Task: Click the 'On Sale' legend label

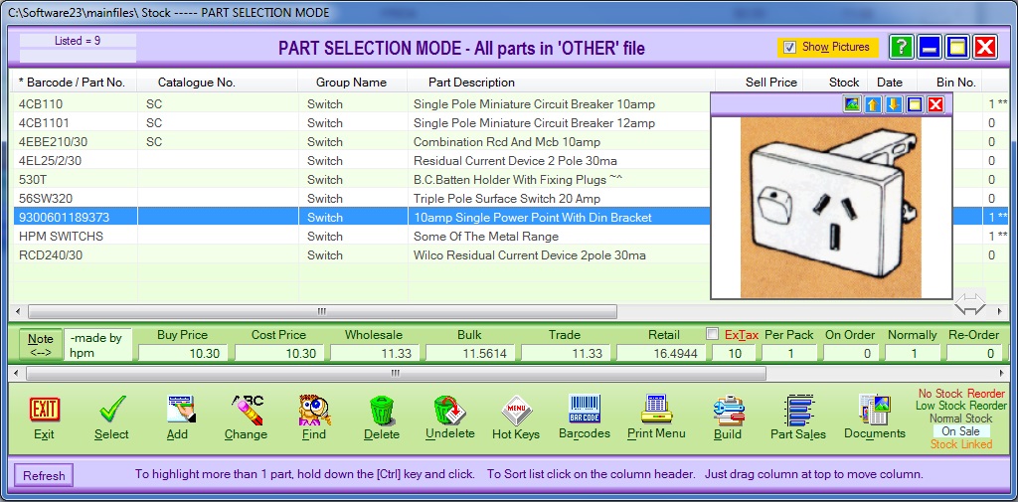Action: click(961, 431)
